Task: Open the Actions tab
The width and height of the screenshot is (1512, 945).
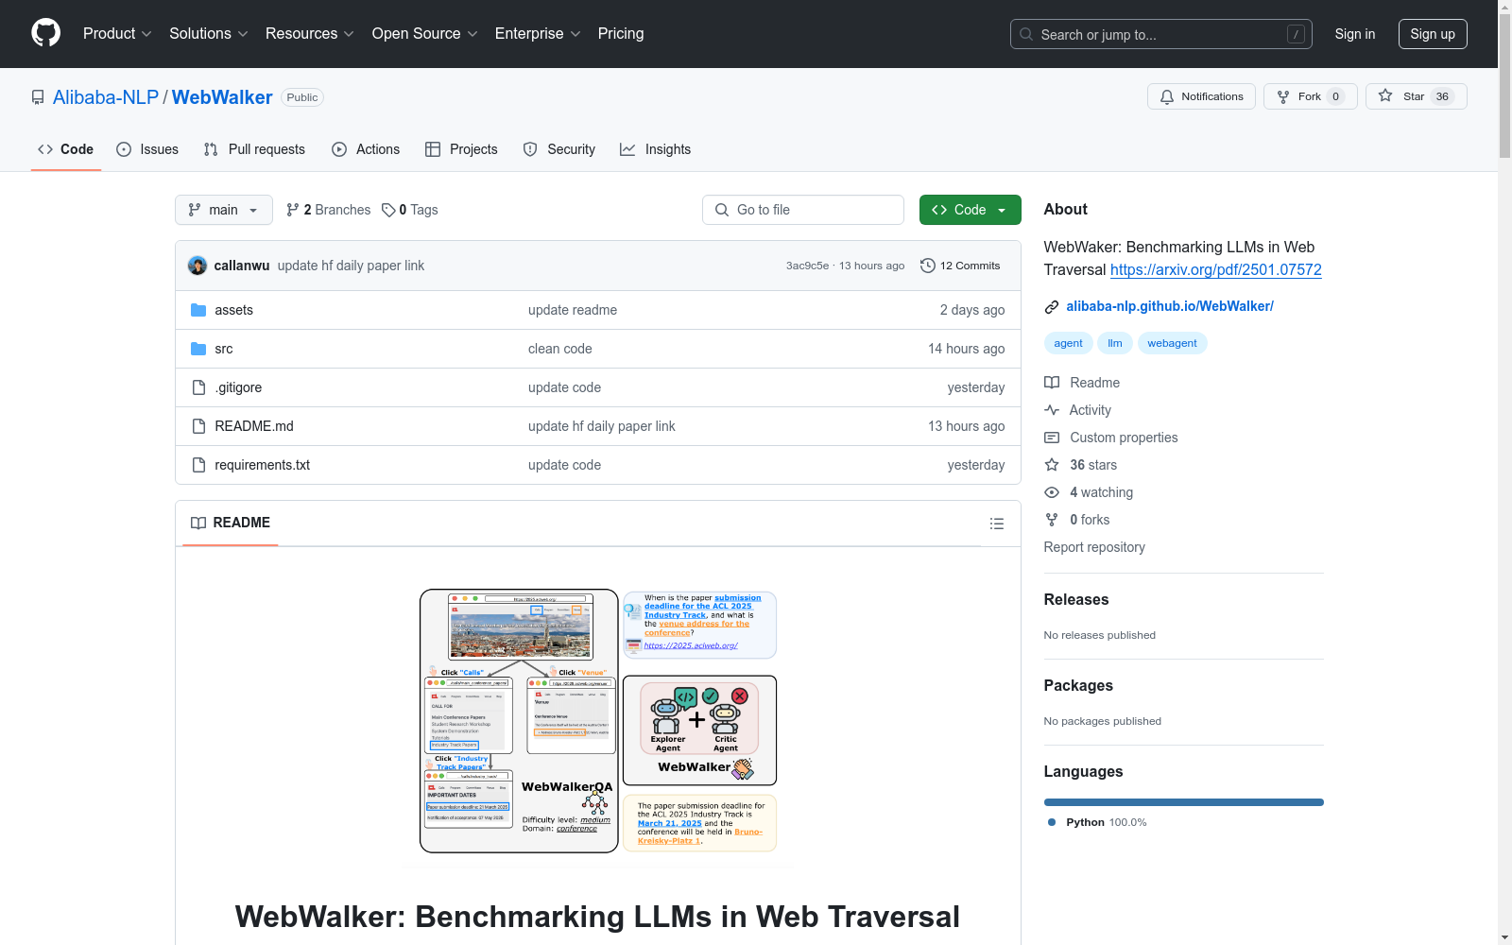Action: coord(366,149)
